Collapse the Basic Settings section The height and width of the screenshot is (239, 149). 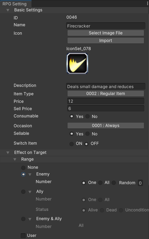pyautogui.click(x=8, y=10)
